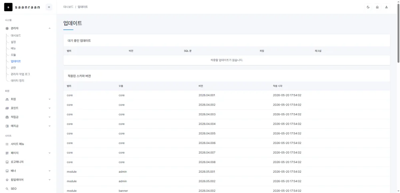Click the 페이지 icon in the sidebar

[x=7, y=153]
